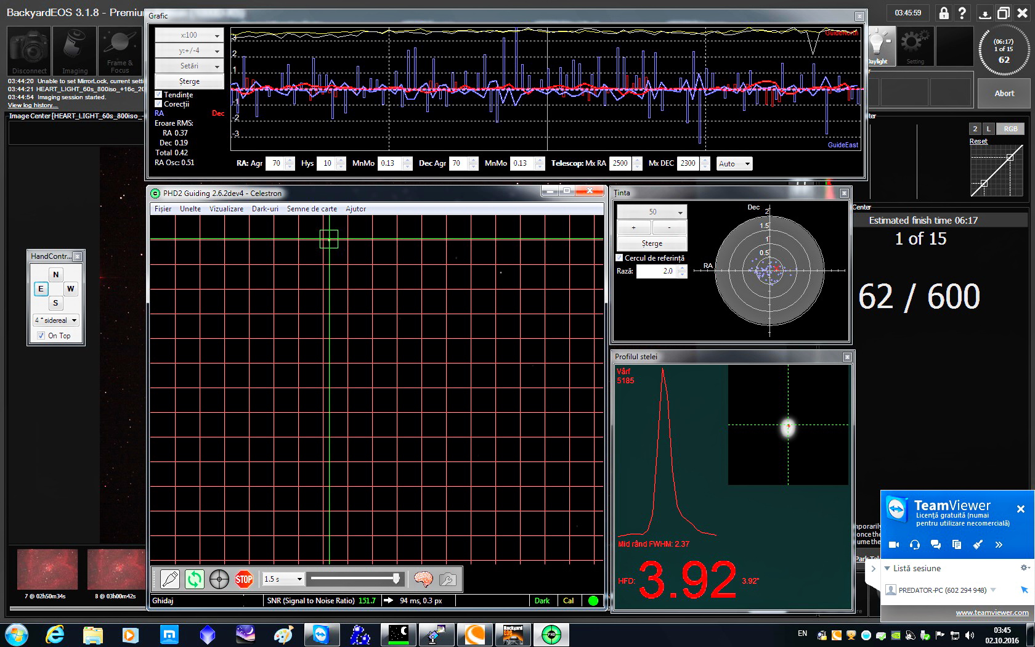Open the Semne de carte menu
The height and width of the screenshot is (647, 1035).
312,209
